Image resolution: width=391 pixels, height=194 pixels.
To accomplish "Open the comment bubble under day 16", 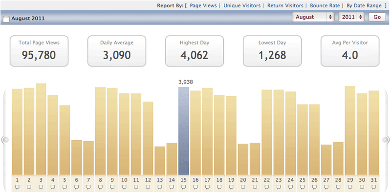I will 195,187.
